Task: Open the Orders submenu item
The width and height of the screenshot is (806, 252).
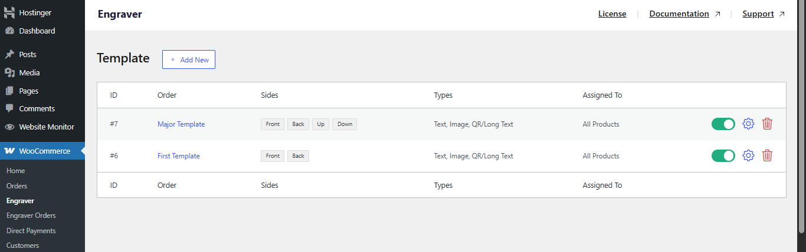Action: point(17,185)
